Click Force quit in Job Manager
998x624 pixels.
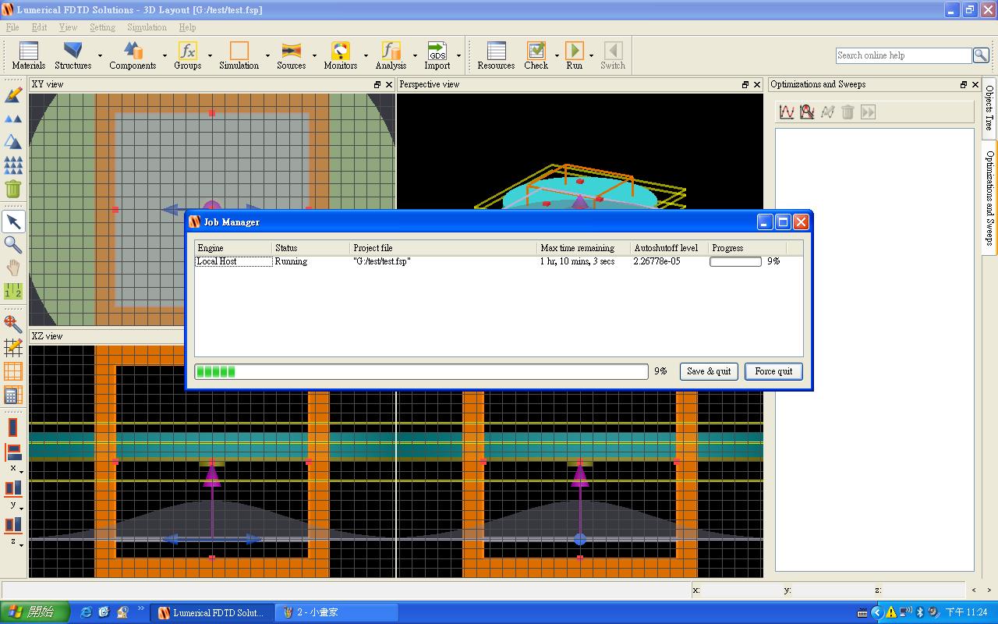pyautogui.click(x=773, y=371)
